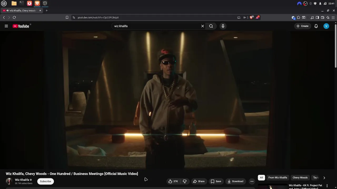This screenshot has height=189, width=337.
Task: Dislike the video with thumbs down
Action: pos(185,181)
